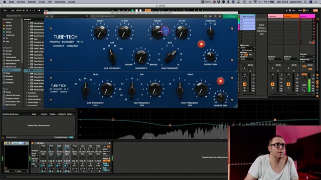The width and height of the screenshot is (321, 180).
Task: Open the Cue Out dropdown
Action: (x=307, y=56)
